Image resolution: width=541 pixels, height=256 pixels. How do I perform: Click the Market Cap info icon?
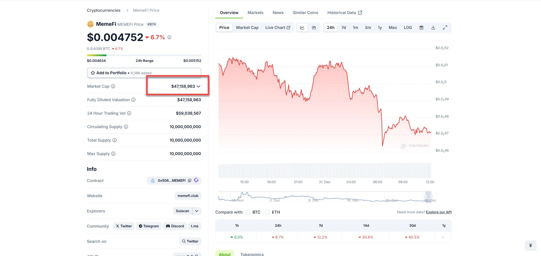point(113,86)
